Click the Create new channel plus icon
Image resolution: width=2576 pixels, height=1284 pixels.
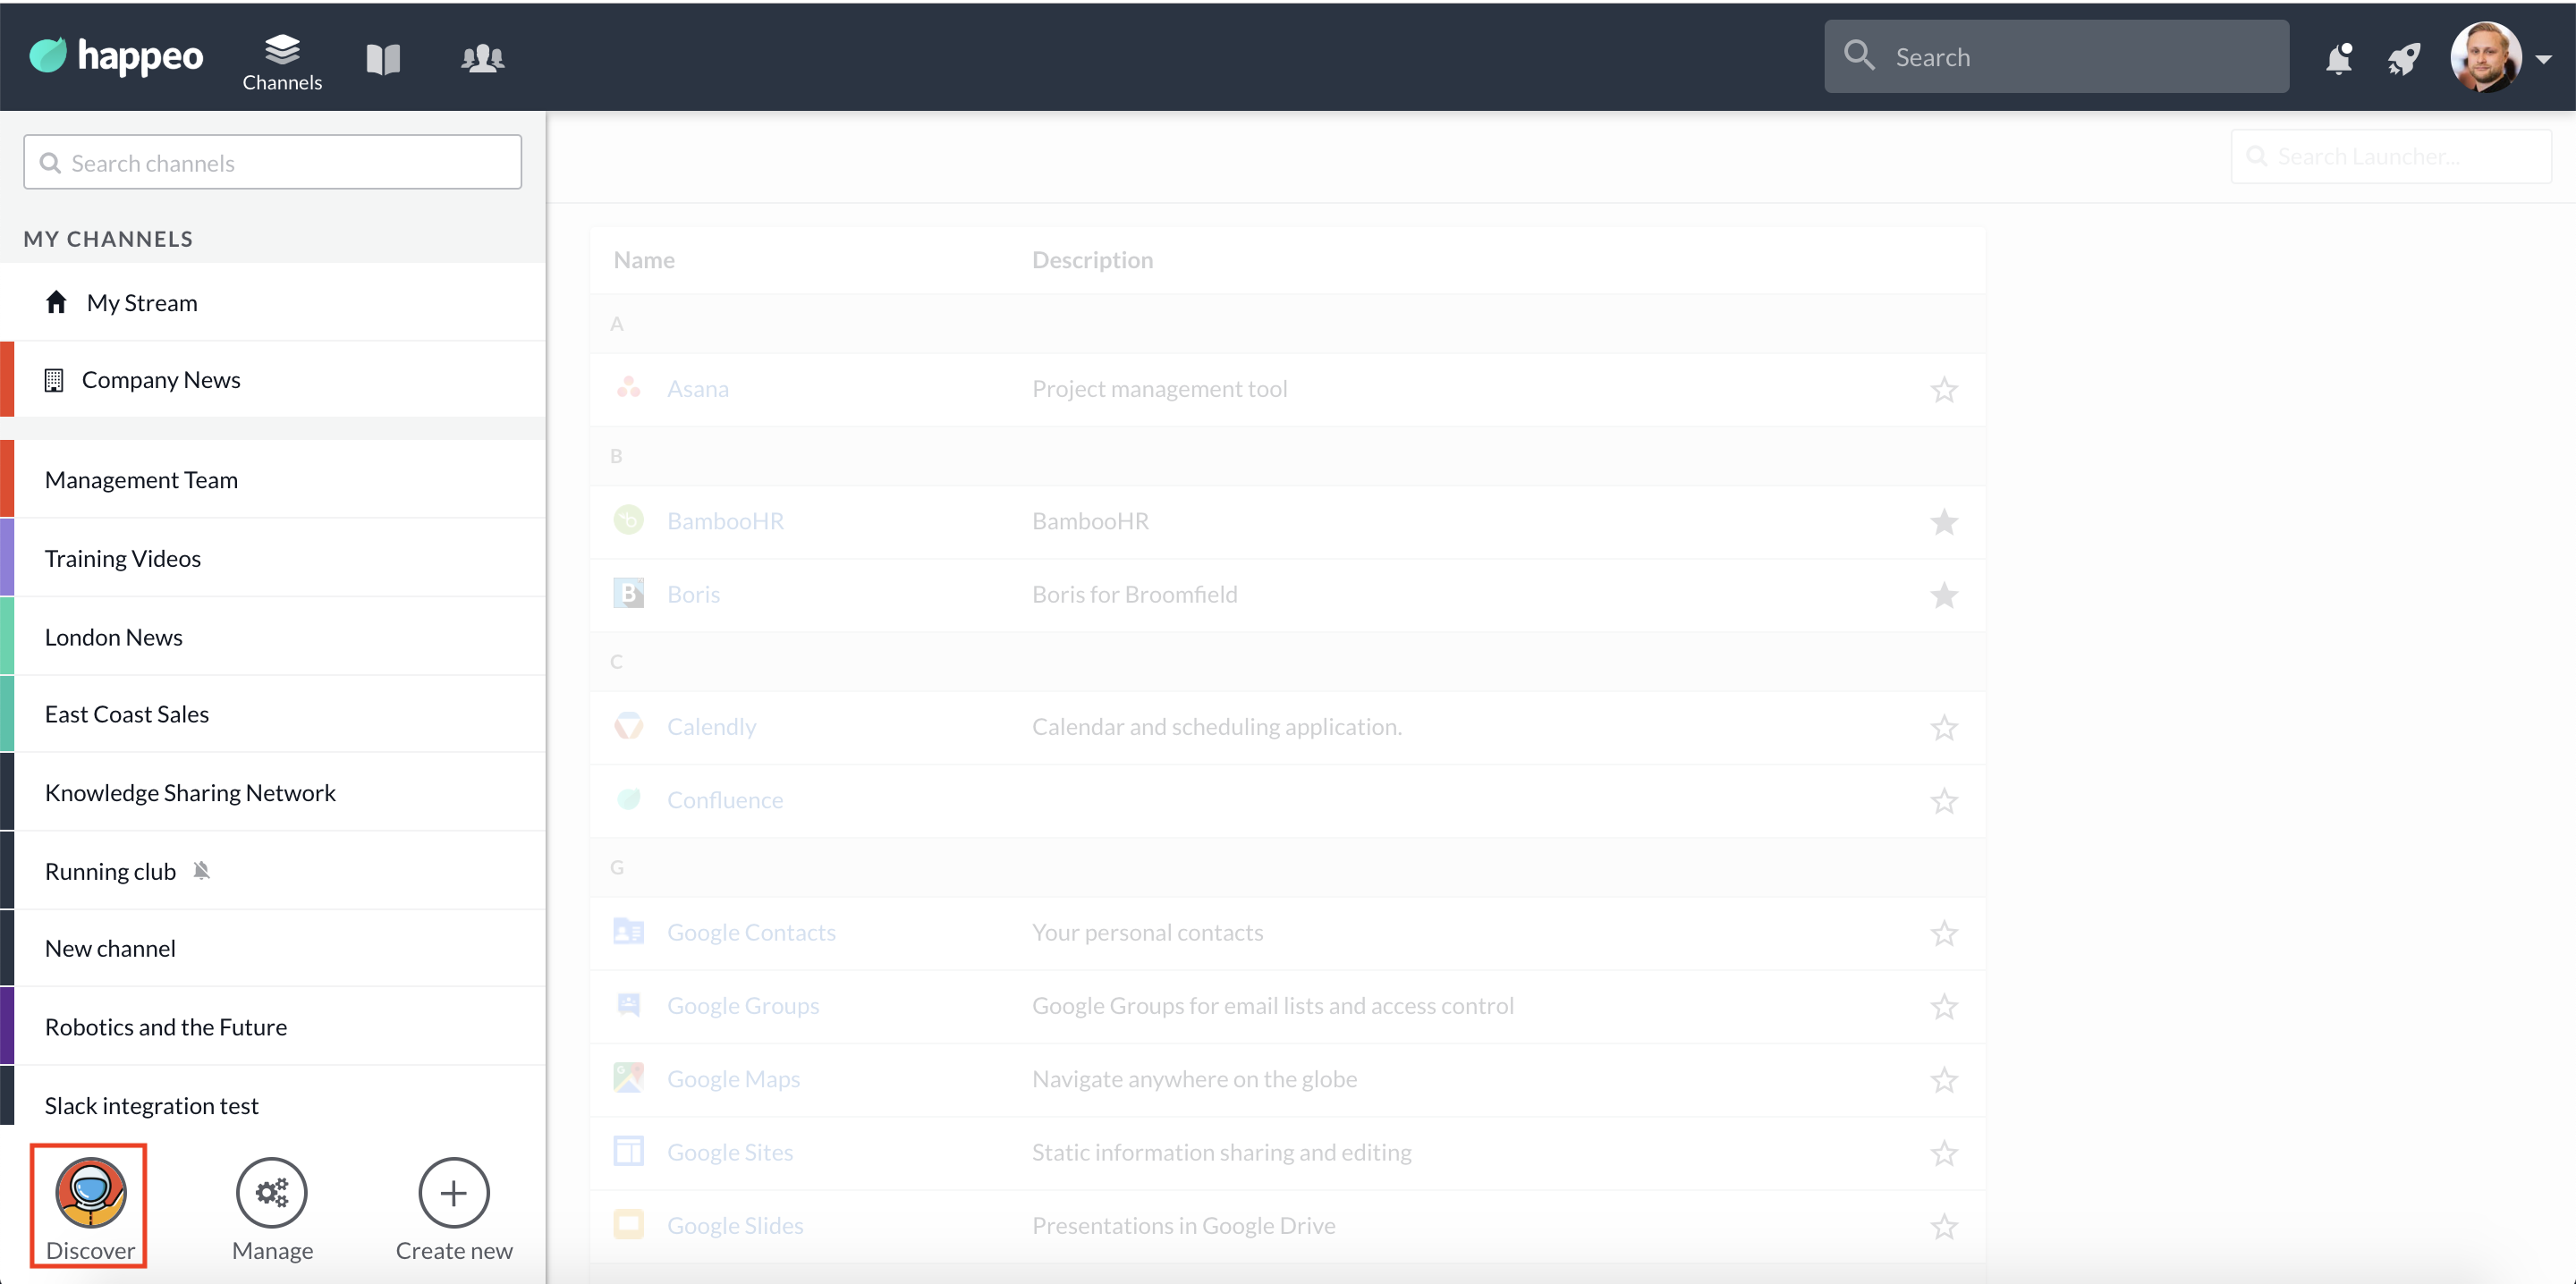pyautogui.click(x=454, y=1192)
